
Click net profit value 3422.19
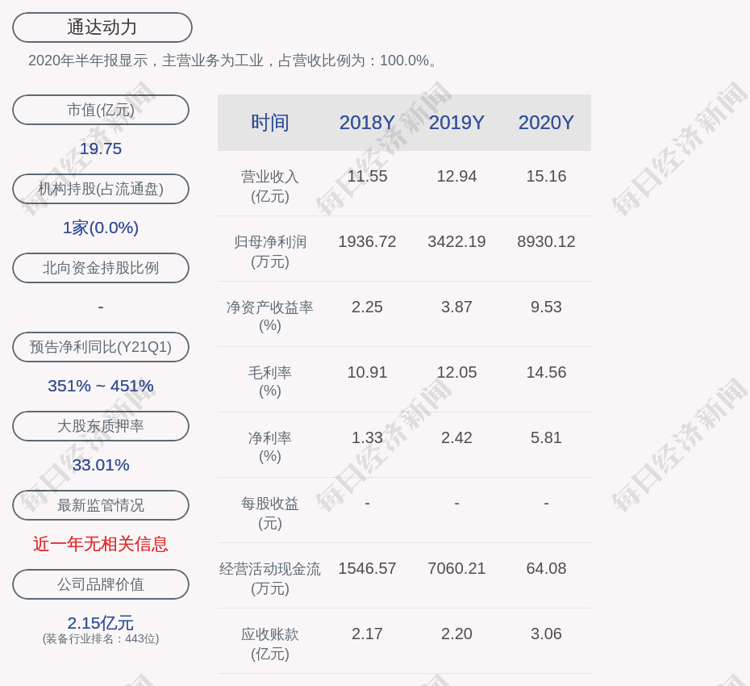click(x=456, y=241)
